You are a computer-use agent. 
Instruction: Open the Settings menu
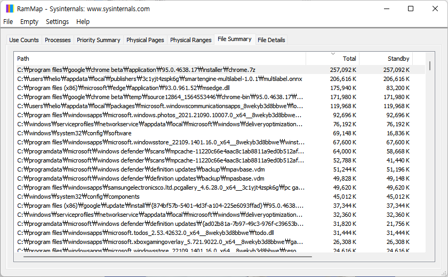(x=57, y=22)
